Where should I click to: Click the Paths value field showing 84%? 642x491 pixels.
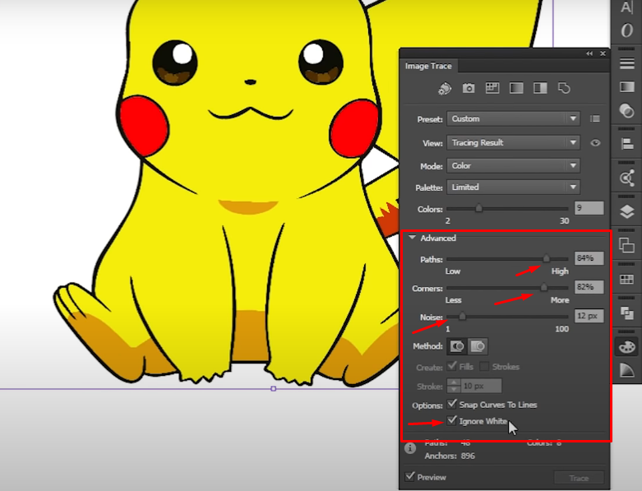pyautogui.click(x=589, y=258)
